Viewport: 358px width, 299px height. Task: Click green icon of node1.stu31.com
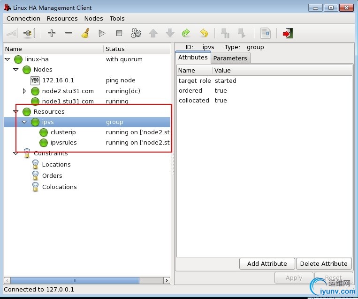pos(35,102)
